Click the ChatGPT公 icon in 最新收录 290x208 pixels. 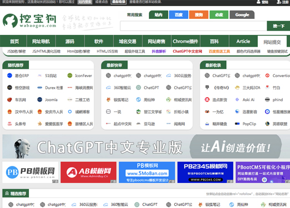pyautogui.click(x=207, y=75)
